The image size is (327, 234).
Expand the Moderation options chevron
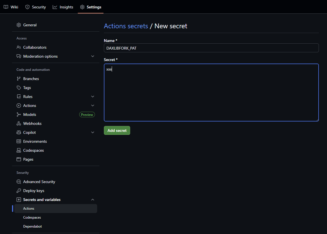[93, 56]
